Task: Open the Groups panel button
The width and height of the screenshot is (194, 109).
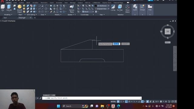Action: [x=142, y=8]
